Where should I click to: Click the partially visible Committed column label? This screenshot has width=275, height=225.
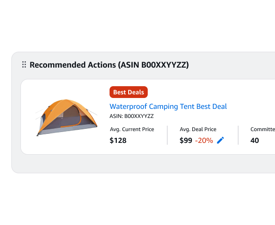[263, 129]
